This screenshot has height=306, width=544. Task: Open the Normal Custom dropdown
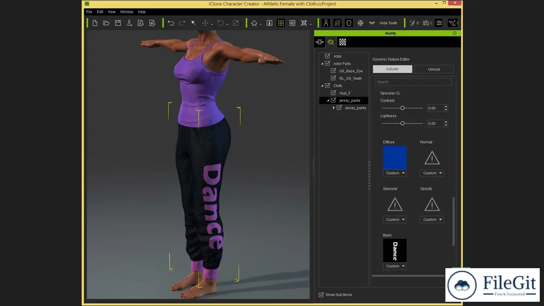coord(432,173)
